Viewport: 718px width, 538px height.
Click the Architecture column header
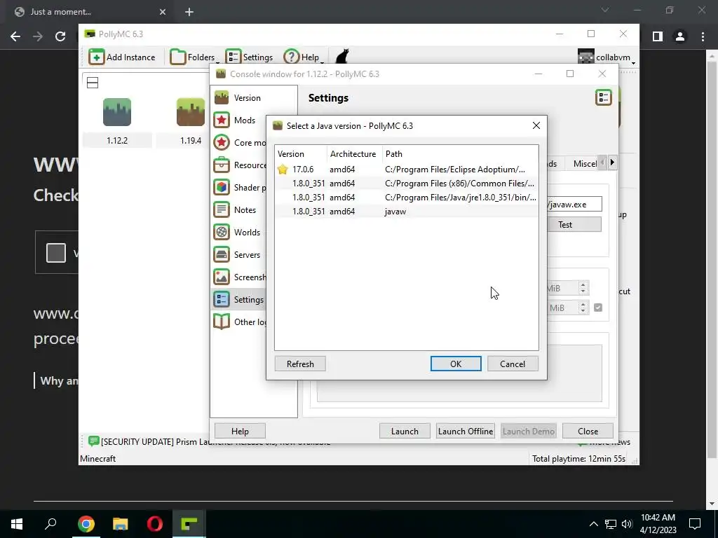354,153
